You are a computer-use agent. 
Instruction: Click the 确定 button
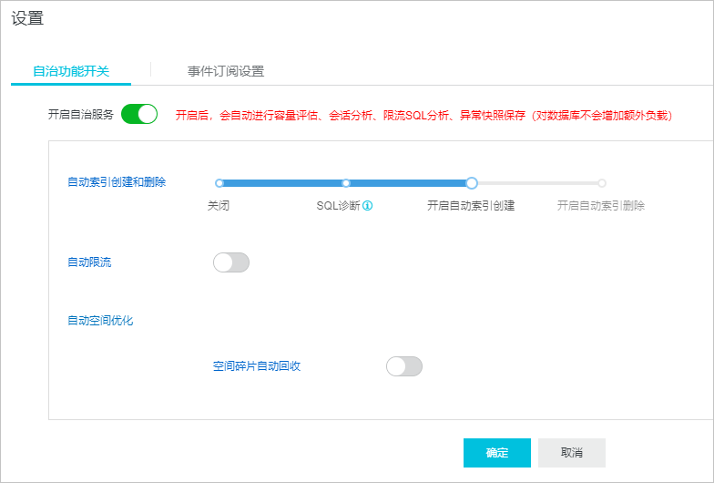(x=497, y=452)
